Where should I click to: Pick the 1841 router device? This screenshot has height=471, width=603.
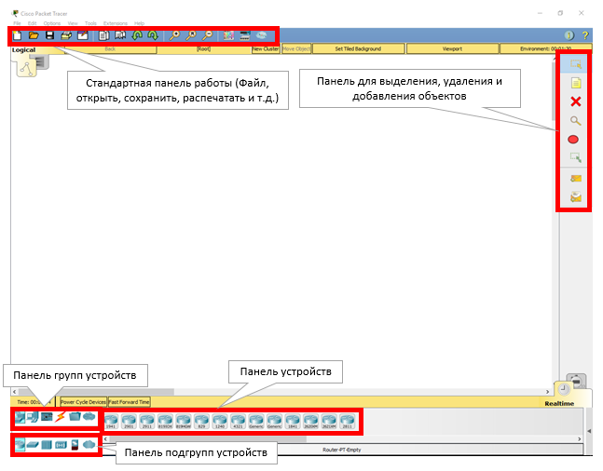click(x=293, y=422)
